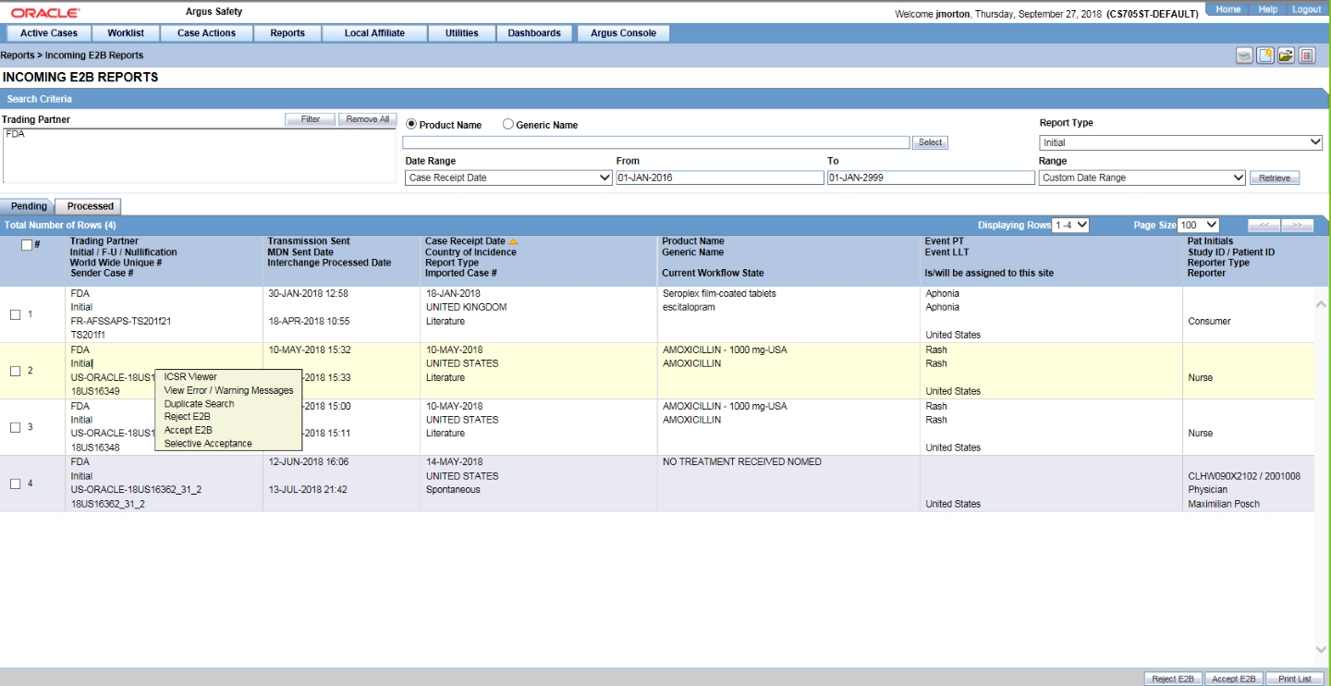Select the Product Name radio button

tap(412, 125)
